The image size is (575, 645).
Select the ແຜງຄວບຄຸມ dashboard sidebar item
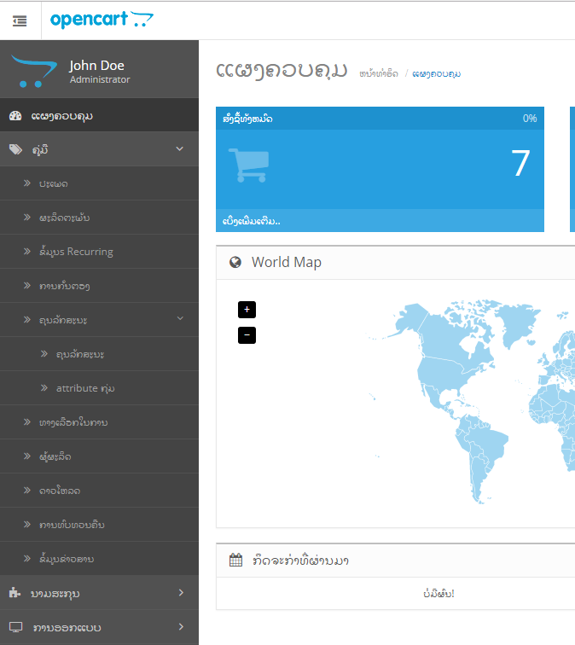[99, 115]
